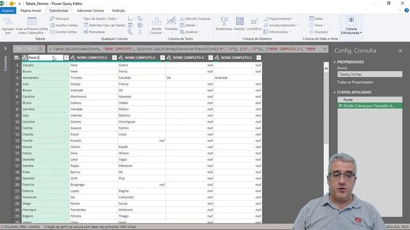Viewport: 410px width, 230px height.
Task: Click cell Carbonieri in row 22
Action: point(142,197)
